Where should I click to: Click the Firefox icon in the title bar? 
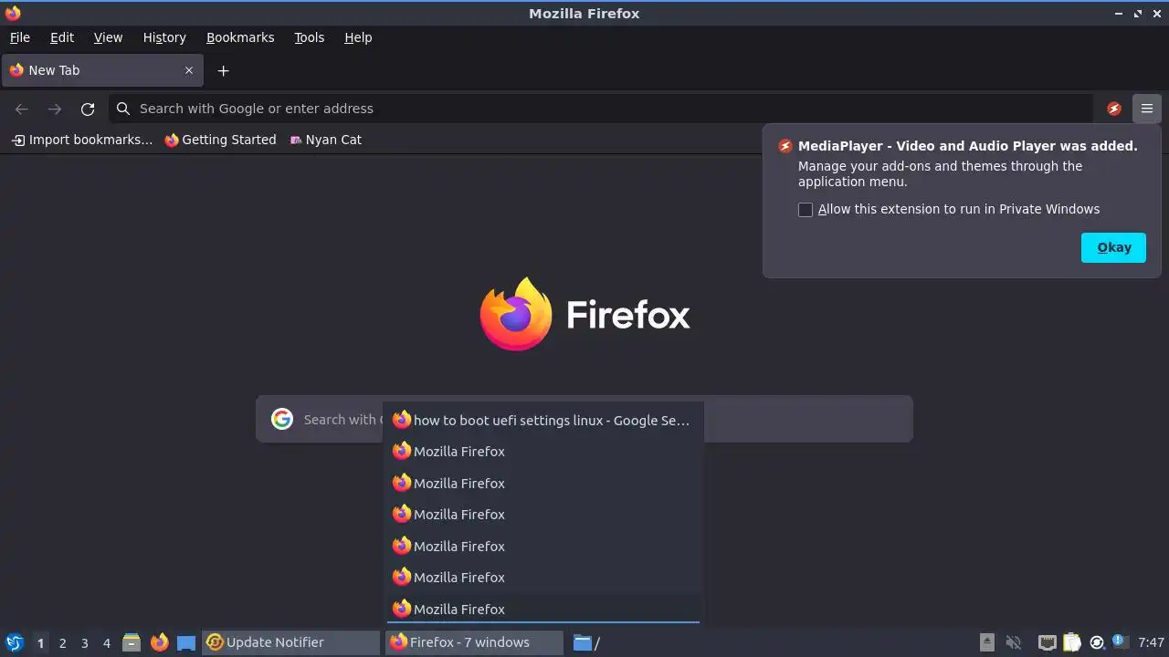[x=13, y=13]
